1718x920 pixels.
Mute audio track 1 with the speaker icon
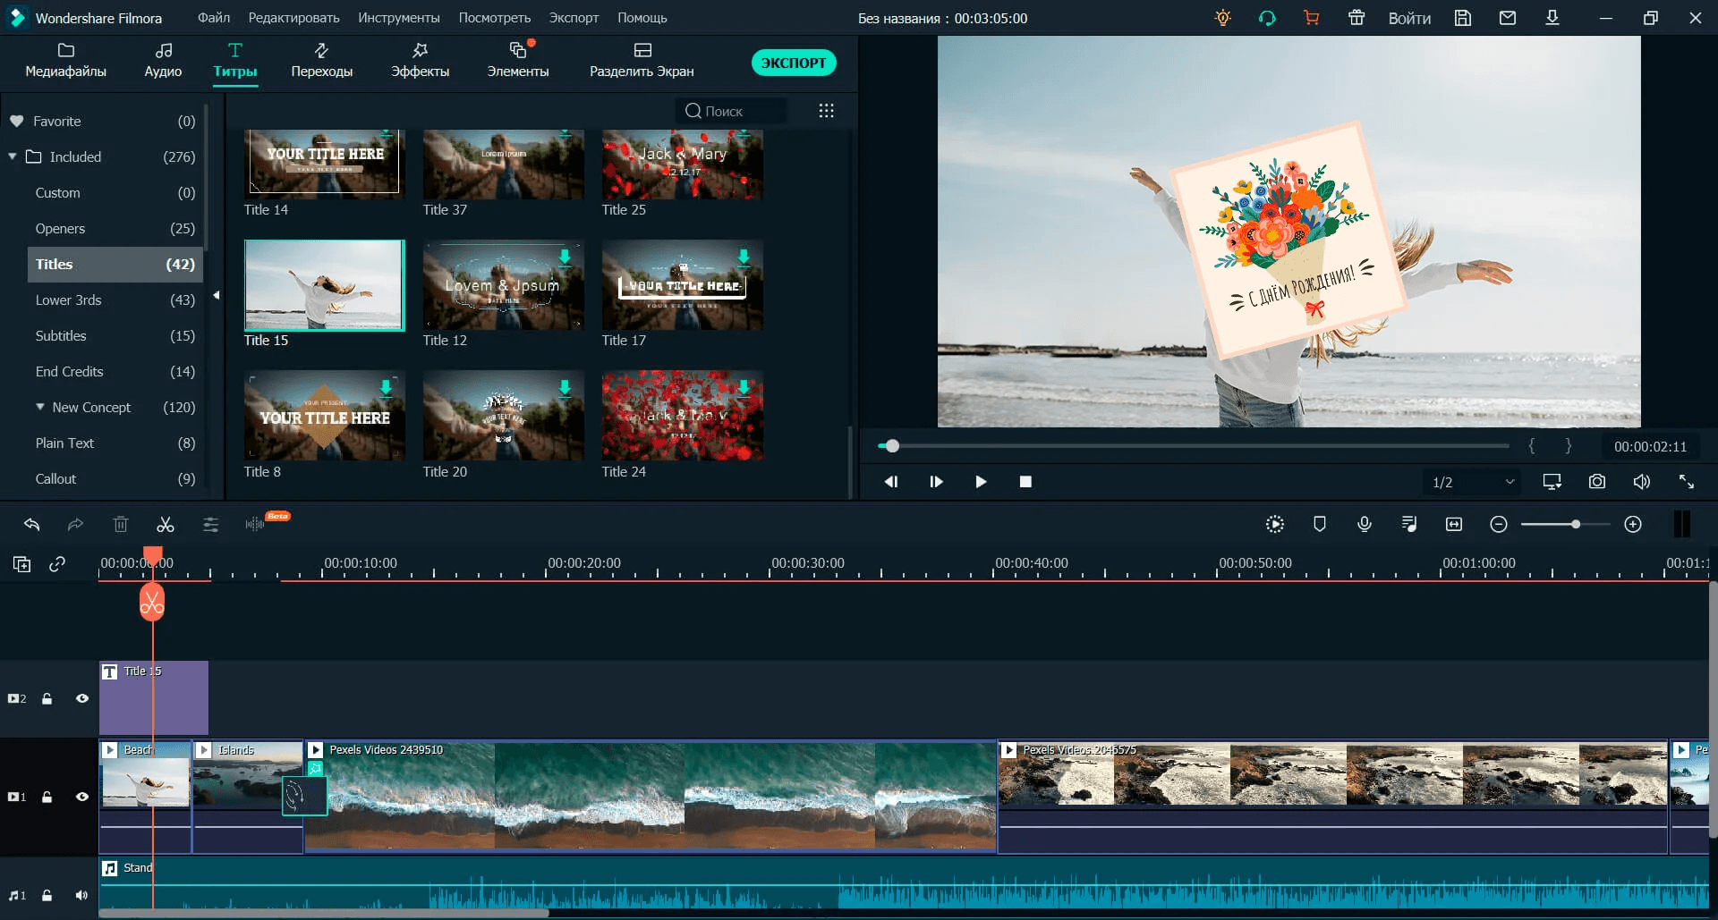coord(82,895)
